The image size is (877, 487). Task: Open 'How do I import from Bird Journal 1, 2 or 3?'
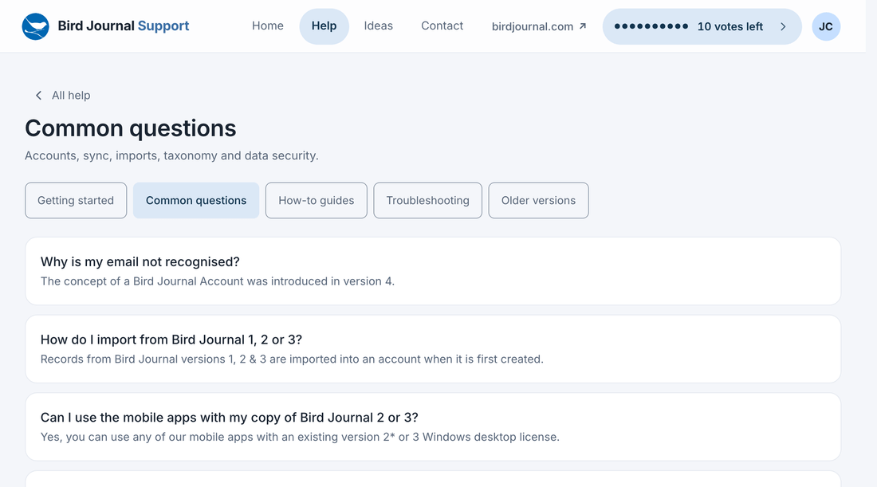tap(433, 349)
